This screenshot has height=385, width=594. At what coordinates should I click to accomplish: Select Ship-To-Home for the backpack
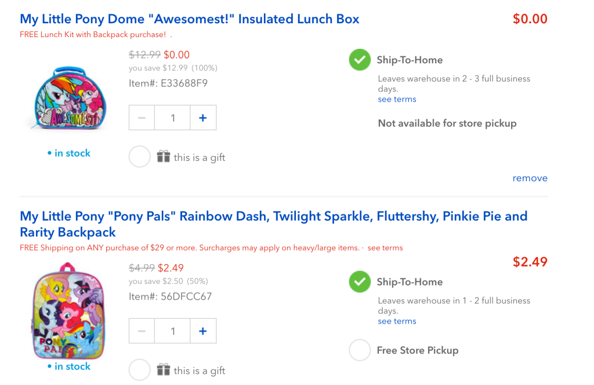(360, 282)
